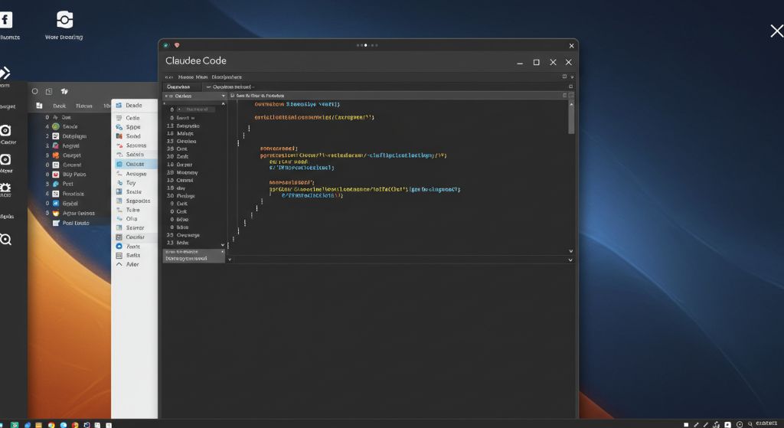Image resolution: width=784 pixels, height=428 pixels.
Task: Switch to the second tab with the dash prefix
Action: tap(230, 87)
